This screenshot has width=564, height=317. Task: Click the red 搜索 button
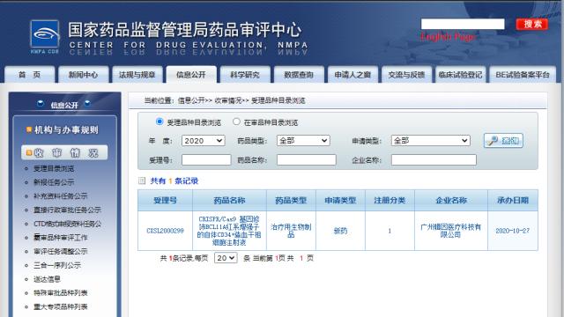532,24
